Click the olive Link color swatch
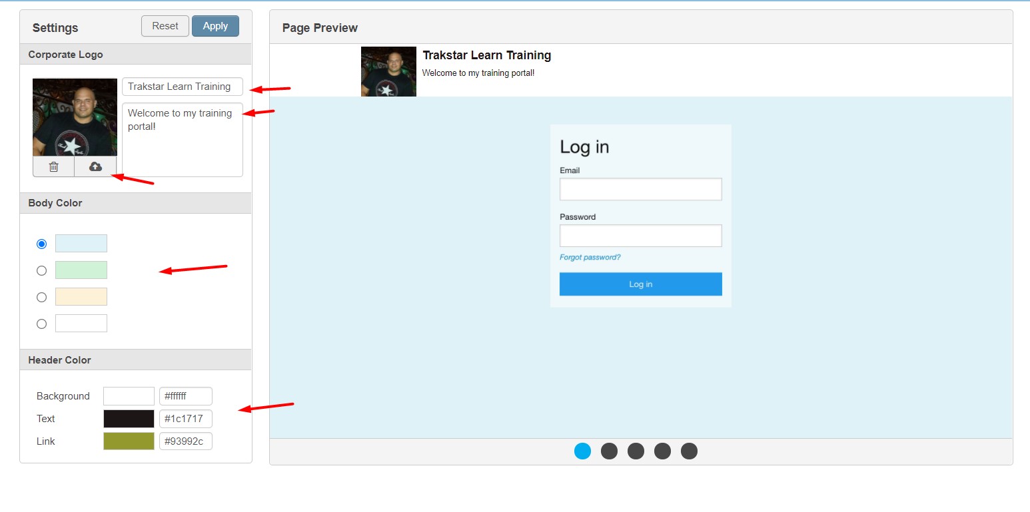The height and width of the screenshot is (512, 1030). pyautogui.click(x=129, y=441)
